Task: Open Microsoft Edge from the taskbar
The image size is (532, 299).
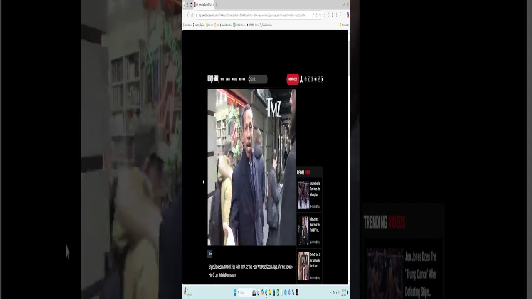Action: coord(266,292)
